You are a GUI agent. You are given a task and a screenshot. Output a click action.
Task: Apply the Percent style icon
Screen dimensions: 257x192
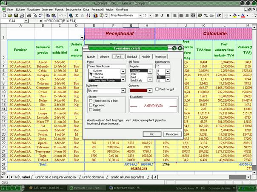coord(206,16)
